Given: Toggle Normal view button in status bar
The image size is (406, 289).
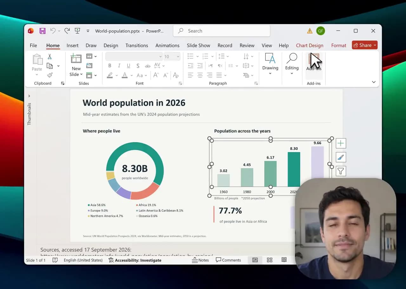Looking at the screenshot, I should click(255, 260).
